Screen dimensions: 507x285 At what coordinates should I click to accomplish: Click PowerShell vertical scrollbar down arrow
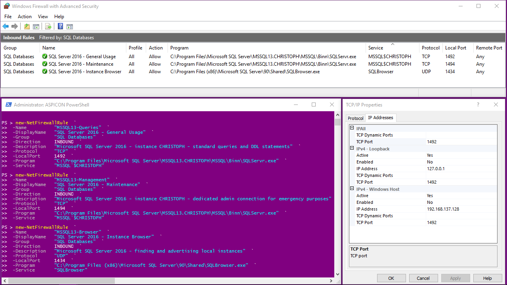click(x=337, y=274)
